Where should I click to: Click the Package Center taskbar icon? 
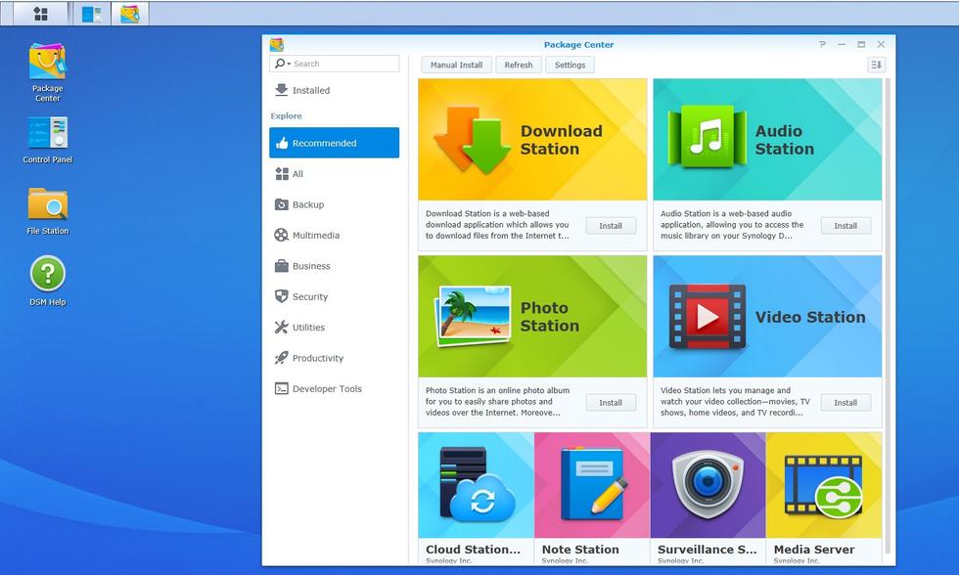click(129, 14)
